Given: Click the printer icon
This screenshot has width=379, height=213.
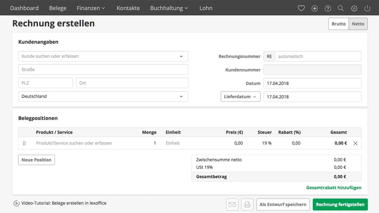Looking at the screenshot, I should pyautogui.click(x=247, y=205).
